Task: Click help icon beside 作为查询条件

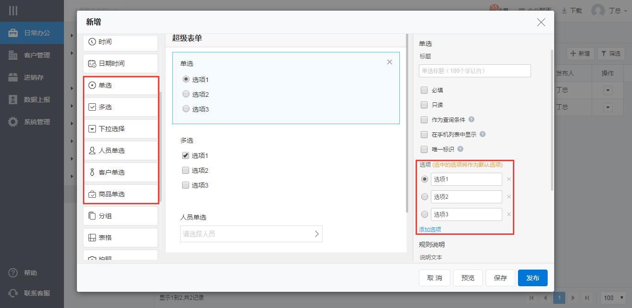Action: [471, 119]
